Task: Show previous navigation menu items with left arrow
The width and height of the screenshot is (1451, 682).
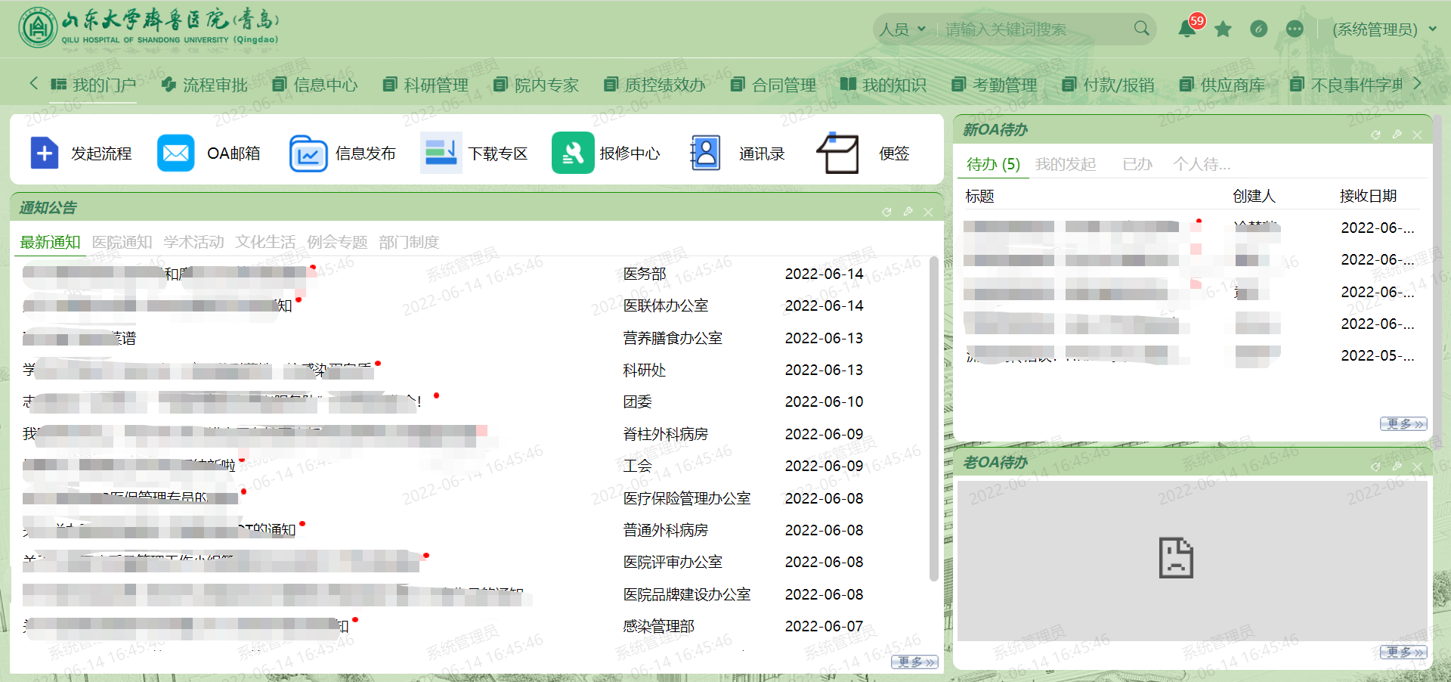Action: tap(33, 83)
